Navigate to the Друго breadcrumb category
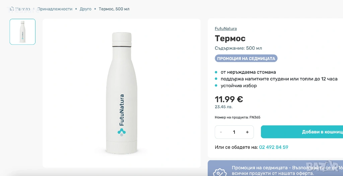 pyautogui.click(x=85, y=9)
